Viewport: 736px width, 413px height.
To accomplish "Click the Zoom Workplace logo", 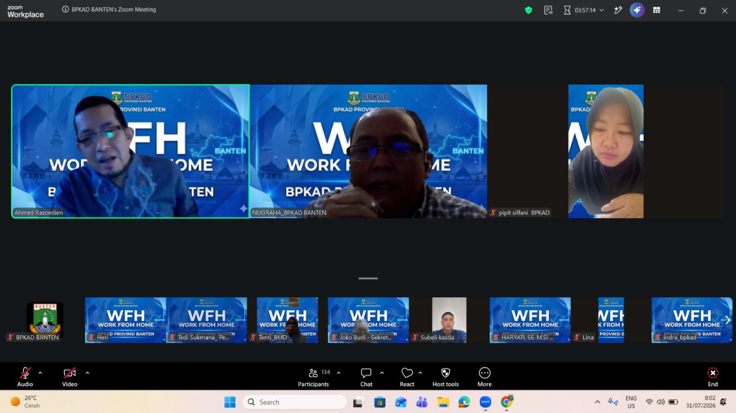I will pos(25,12).
